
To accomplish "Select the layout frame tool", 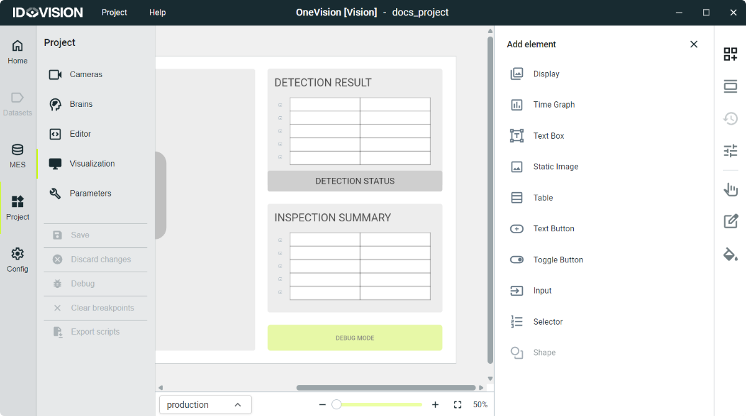I will click(x=730, y=86).
